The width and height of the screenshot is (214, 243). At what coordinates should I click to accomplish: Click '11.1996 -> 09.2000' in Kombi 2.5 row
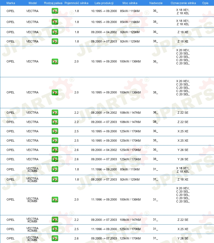point(104,229)
